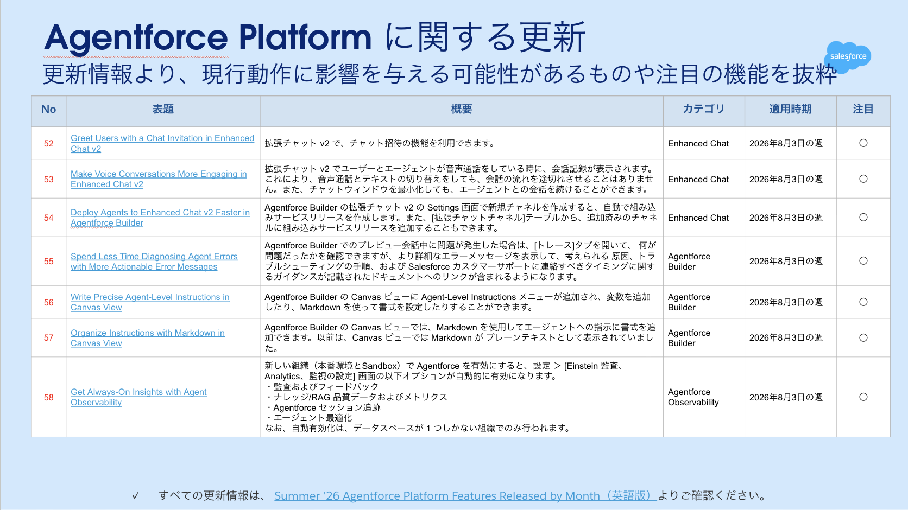The width and height of the screenshot is (908, 510).
Task: Click the 2026年8月3日の週 date in row 55
Action: pyautogui.click(x=786, y=261)
